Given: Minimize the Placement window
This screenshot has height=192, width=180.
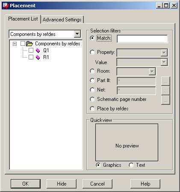Looking at the screenshot, I should [x=159, y=6].
